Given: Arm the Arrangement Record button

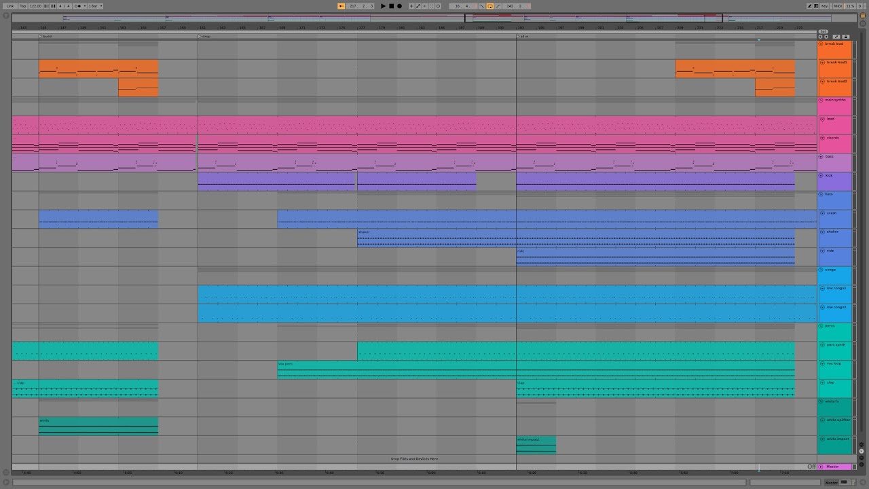Looking at the screenshot, I should coord(399,6).
